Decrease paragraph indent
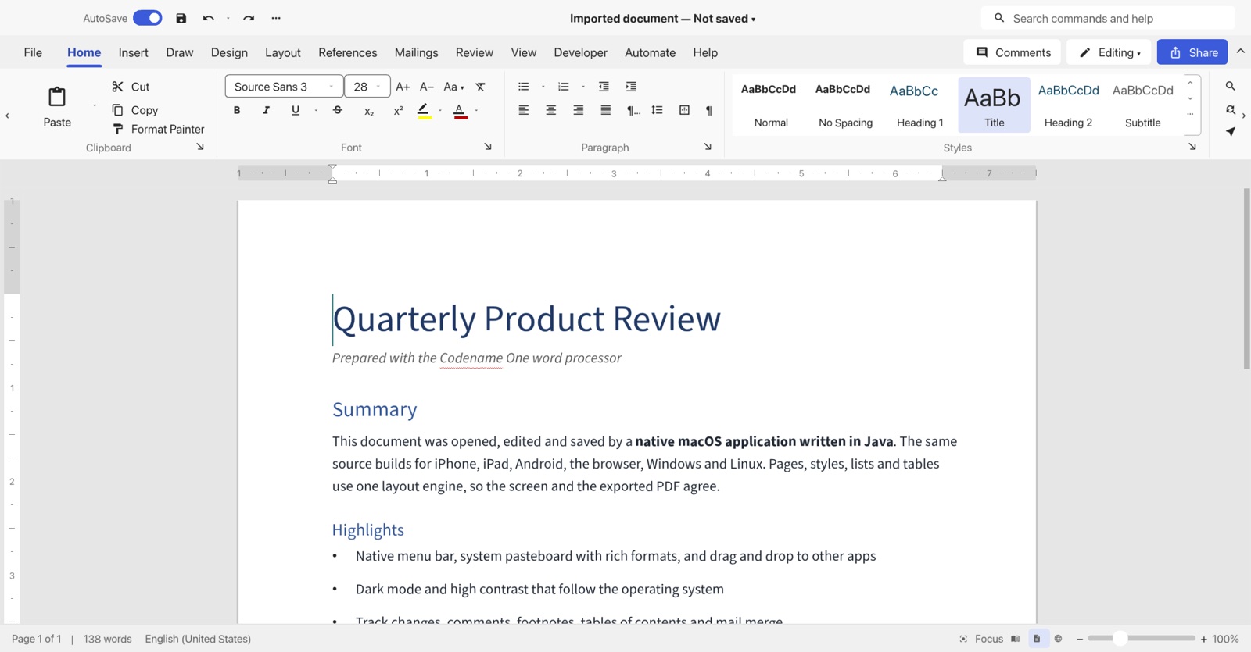This screenshot has width=1251, height=652. tap(604, 87)
